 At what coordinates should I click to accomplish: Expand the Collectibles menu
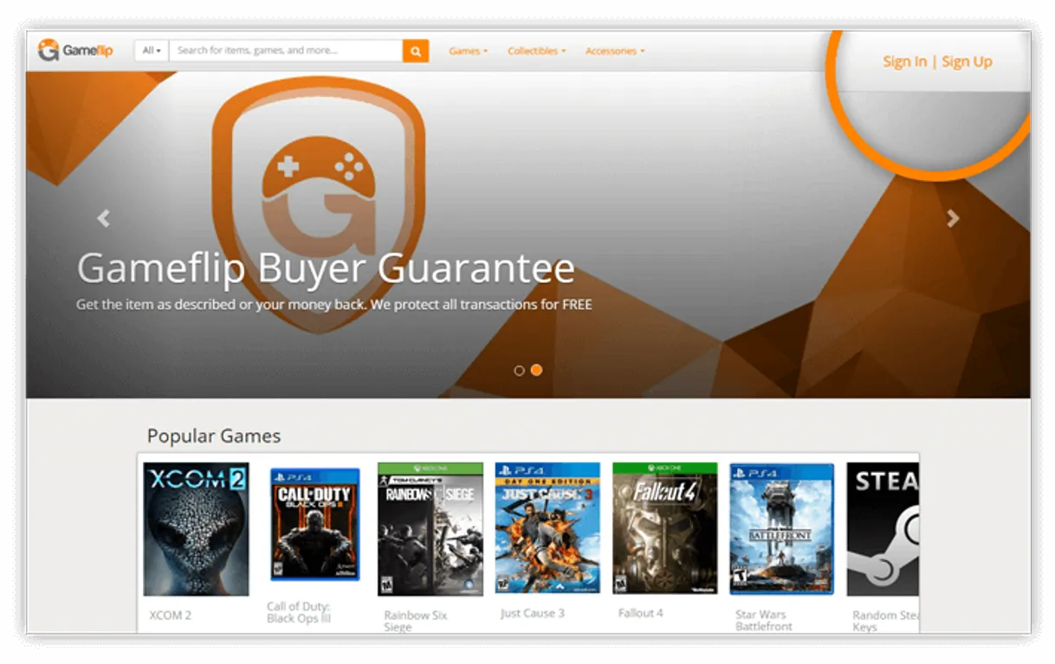click(537, 51)
